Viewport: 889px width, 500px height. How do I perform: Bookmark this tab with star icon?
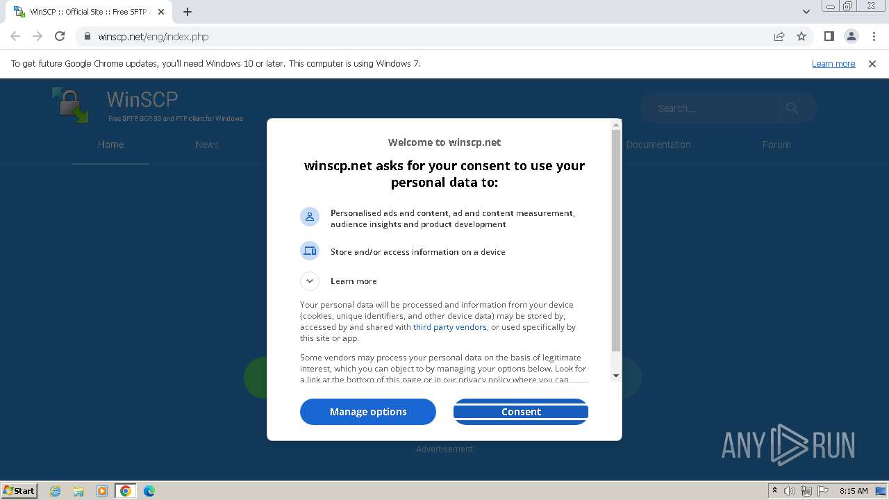[x=801, y=37]
